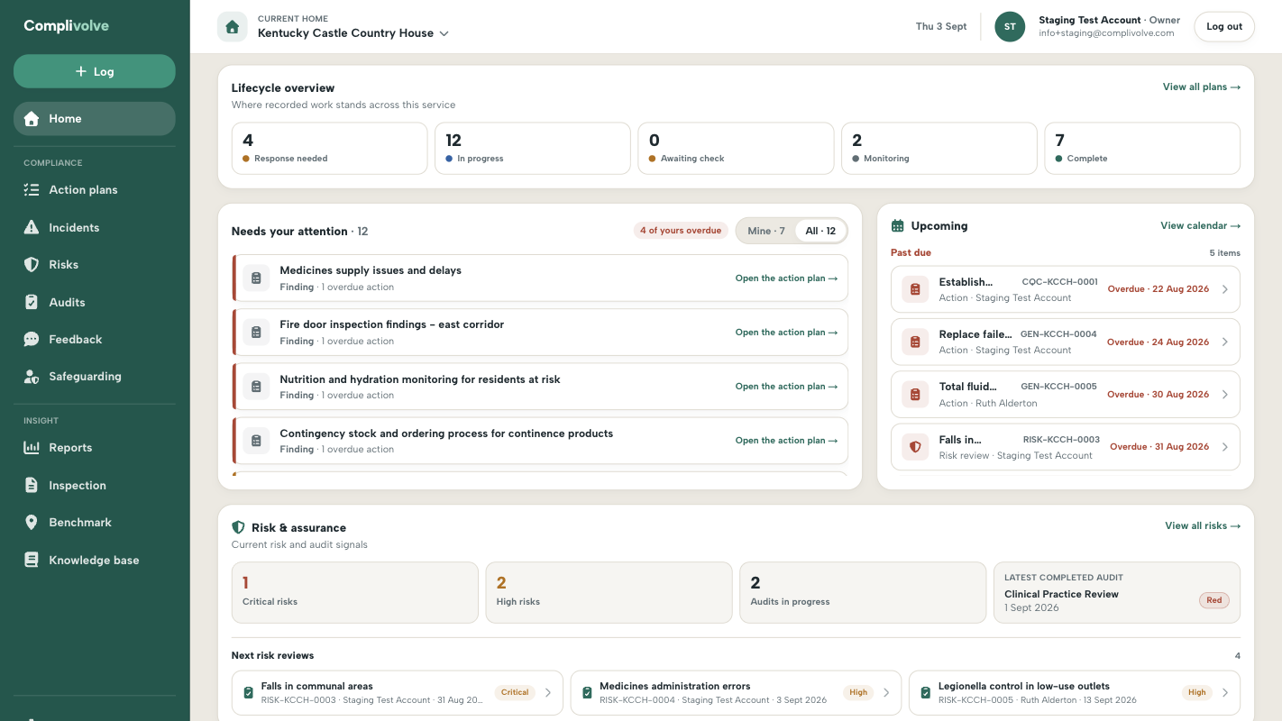Open Feedback in the sidebar
The height and width of the screenshot is (721, 1282).
(95, 340)
